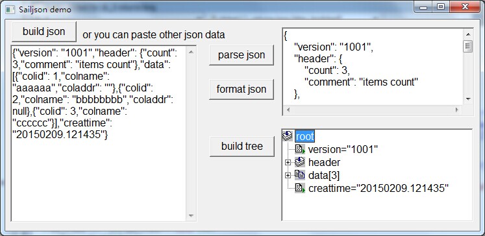
Task: Click down arrow of formatted json scrollbar
Action: pos(467,99)
